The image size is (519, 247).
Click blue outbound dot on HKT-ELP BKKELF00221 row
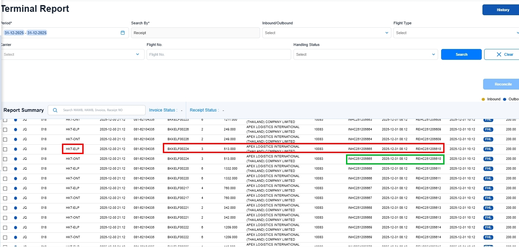(16, 208)
